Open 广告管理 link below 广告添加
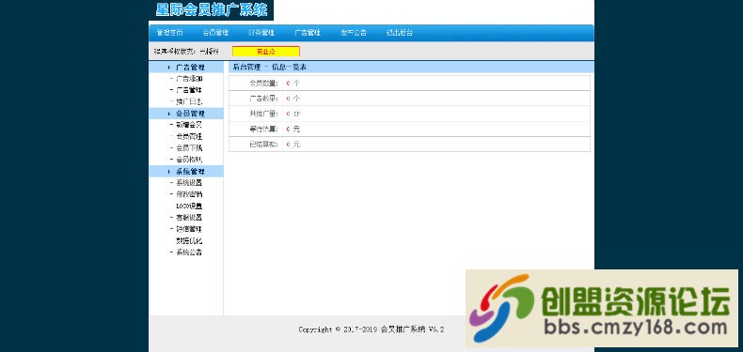This screenshot has height=352, width=743. click(189, 90)
